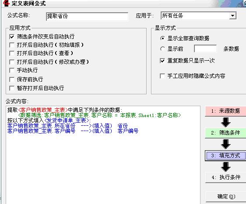Uncheck 筛选条件改变后自动执行 checkbox

[12, 37]
